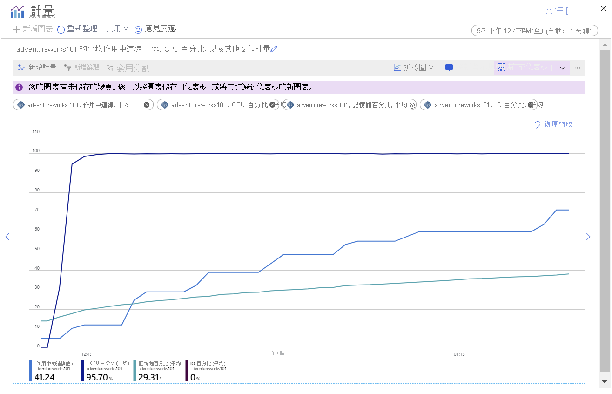The image size is (612, 394).
Task: Expand the save to dashboard chevron
Action: [x=562, y=68]
